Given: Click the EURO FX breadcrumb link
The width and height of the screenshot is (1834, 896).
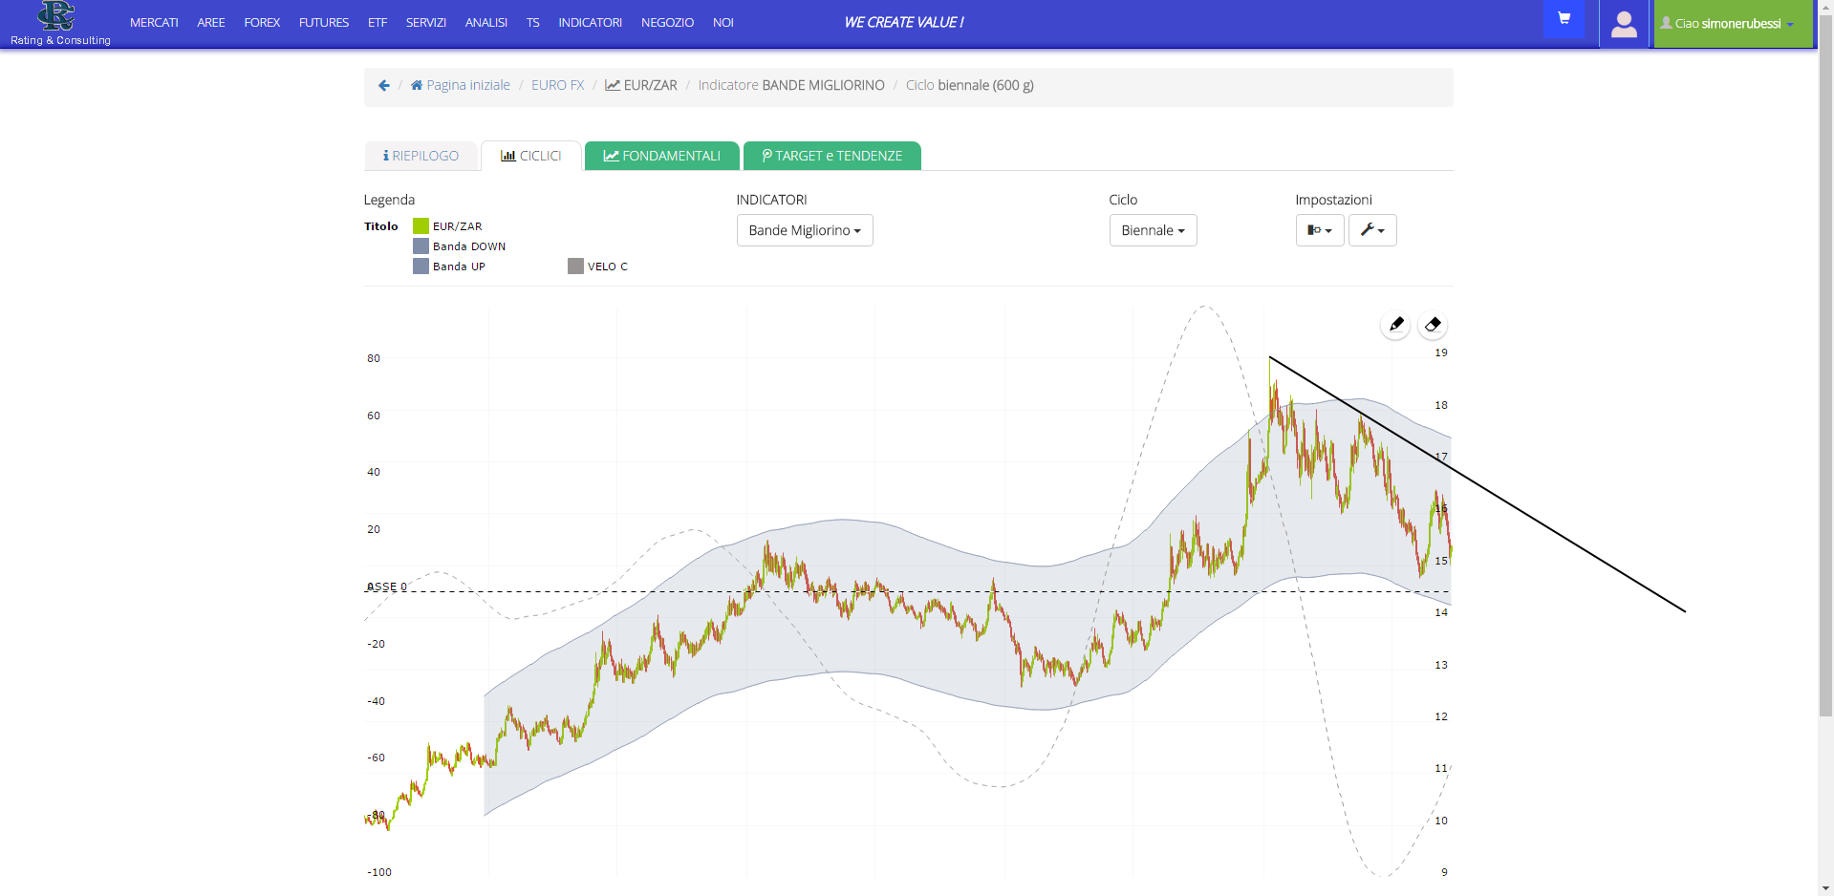Looking at the screenshot, I should coord(557,85).
